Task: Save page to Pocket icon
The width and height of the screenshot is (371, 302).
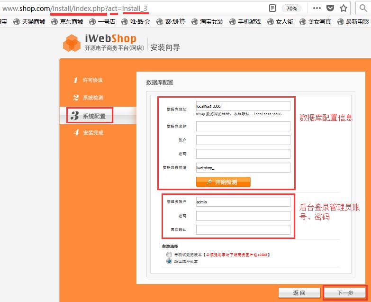Action: (x=330, y=8)
